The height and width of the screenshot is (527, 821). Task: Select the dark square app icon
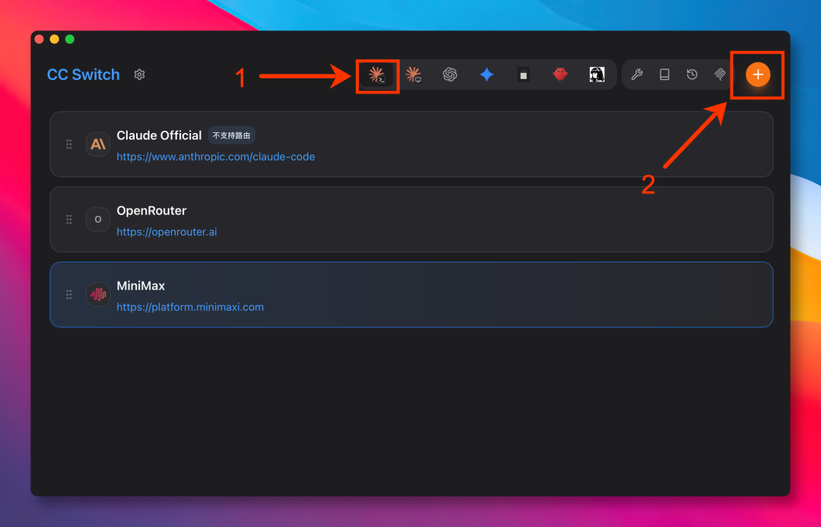pyautogui.click(x=523, y=75)
